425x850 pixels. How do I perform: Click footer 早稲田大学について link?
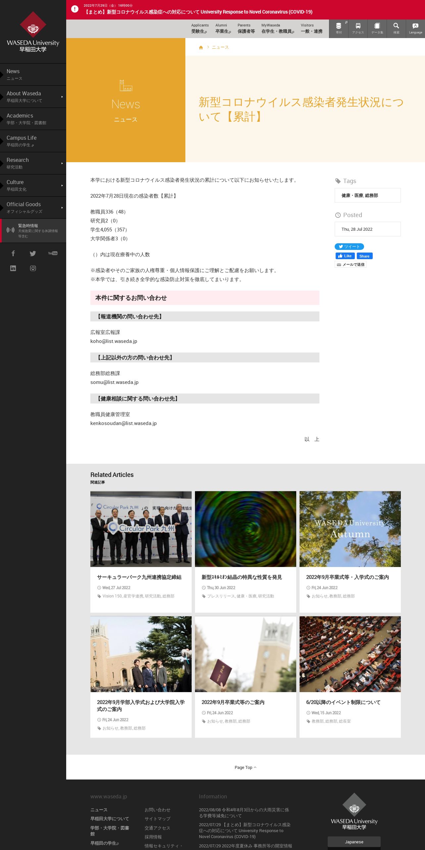pos(110,819)
